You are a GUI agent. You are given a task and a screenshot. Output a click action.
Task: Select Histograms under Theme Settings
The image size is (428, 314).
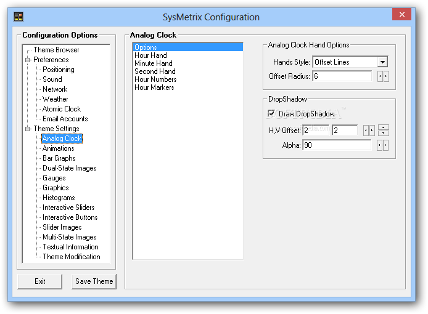pyautogui.click(x=59, y=198)
